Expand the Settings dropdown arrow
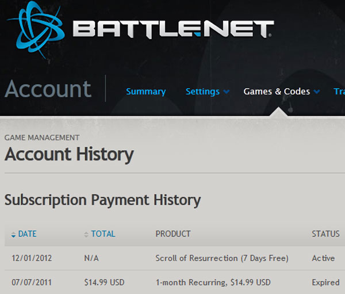The image size is (345, 294). point(227,92)
